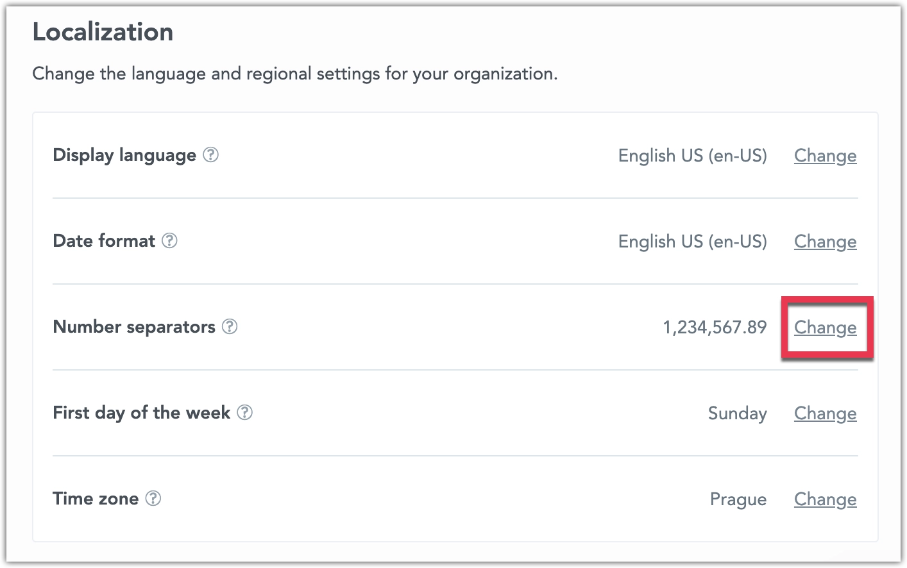
Task: Click the Localization section heading
Action: point(103,31)
